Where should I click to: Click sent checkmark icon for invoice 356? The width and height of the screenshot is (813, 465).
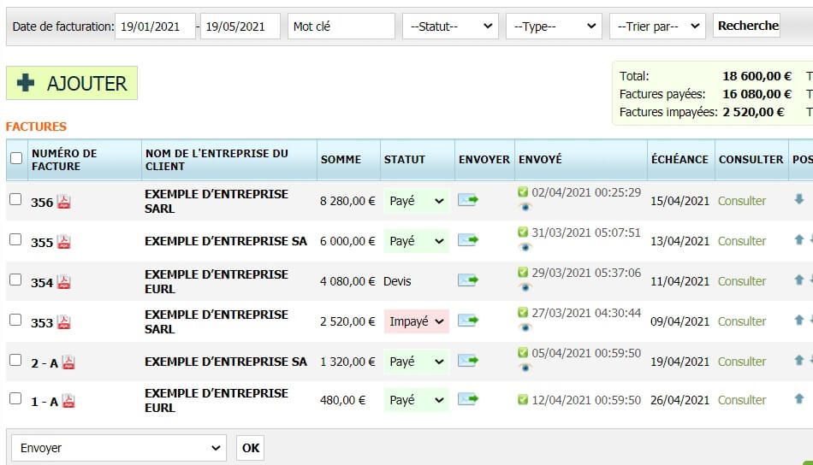(523, 192)
